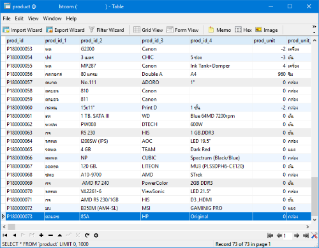The image size is (319, 248).
Task: Select the Double A cell
Action: tap(165, 74)
